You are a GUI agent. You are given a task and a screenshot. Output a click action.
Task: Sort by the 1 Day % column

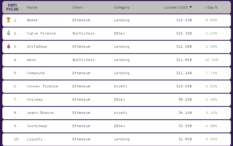(x=211, y=7)
